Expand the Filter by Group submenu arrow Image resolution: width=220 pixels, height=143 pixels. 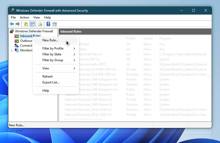tap(74, 60)
